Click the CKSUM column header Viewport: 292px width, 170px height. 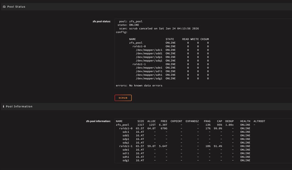tap(204, 39)
